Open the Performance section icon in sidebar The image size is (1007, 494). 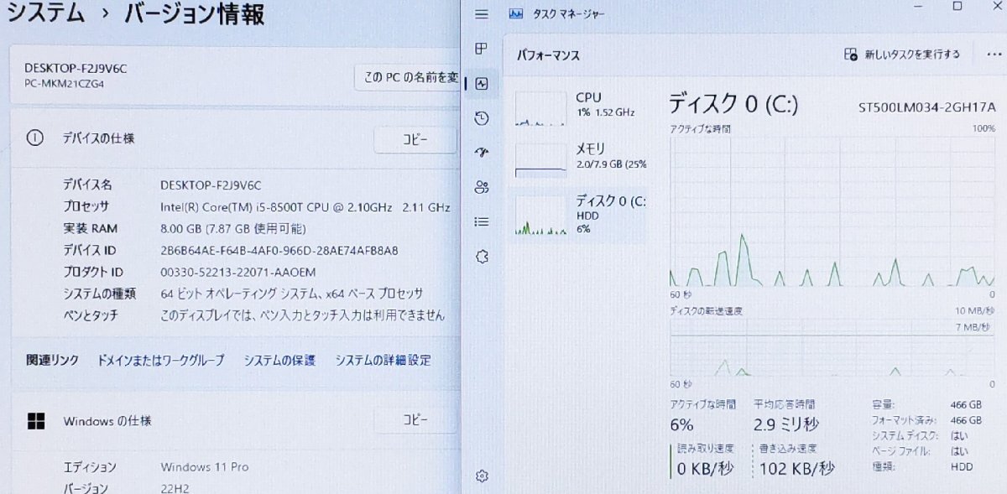pos(481,83)
